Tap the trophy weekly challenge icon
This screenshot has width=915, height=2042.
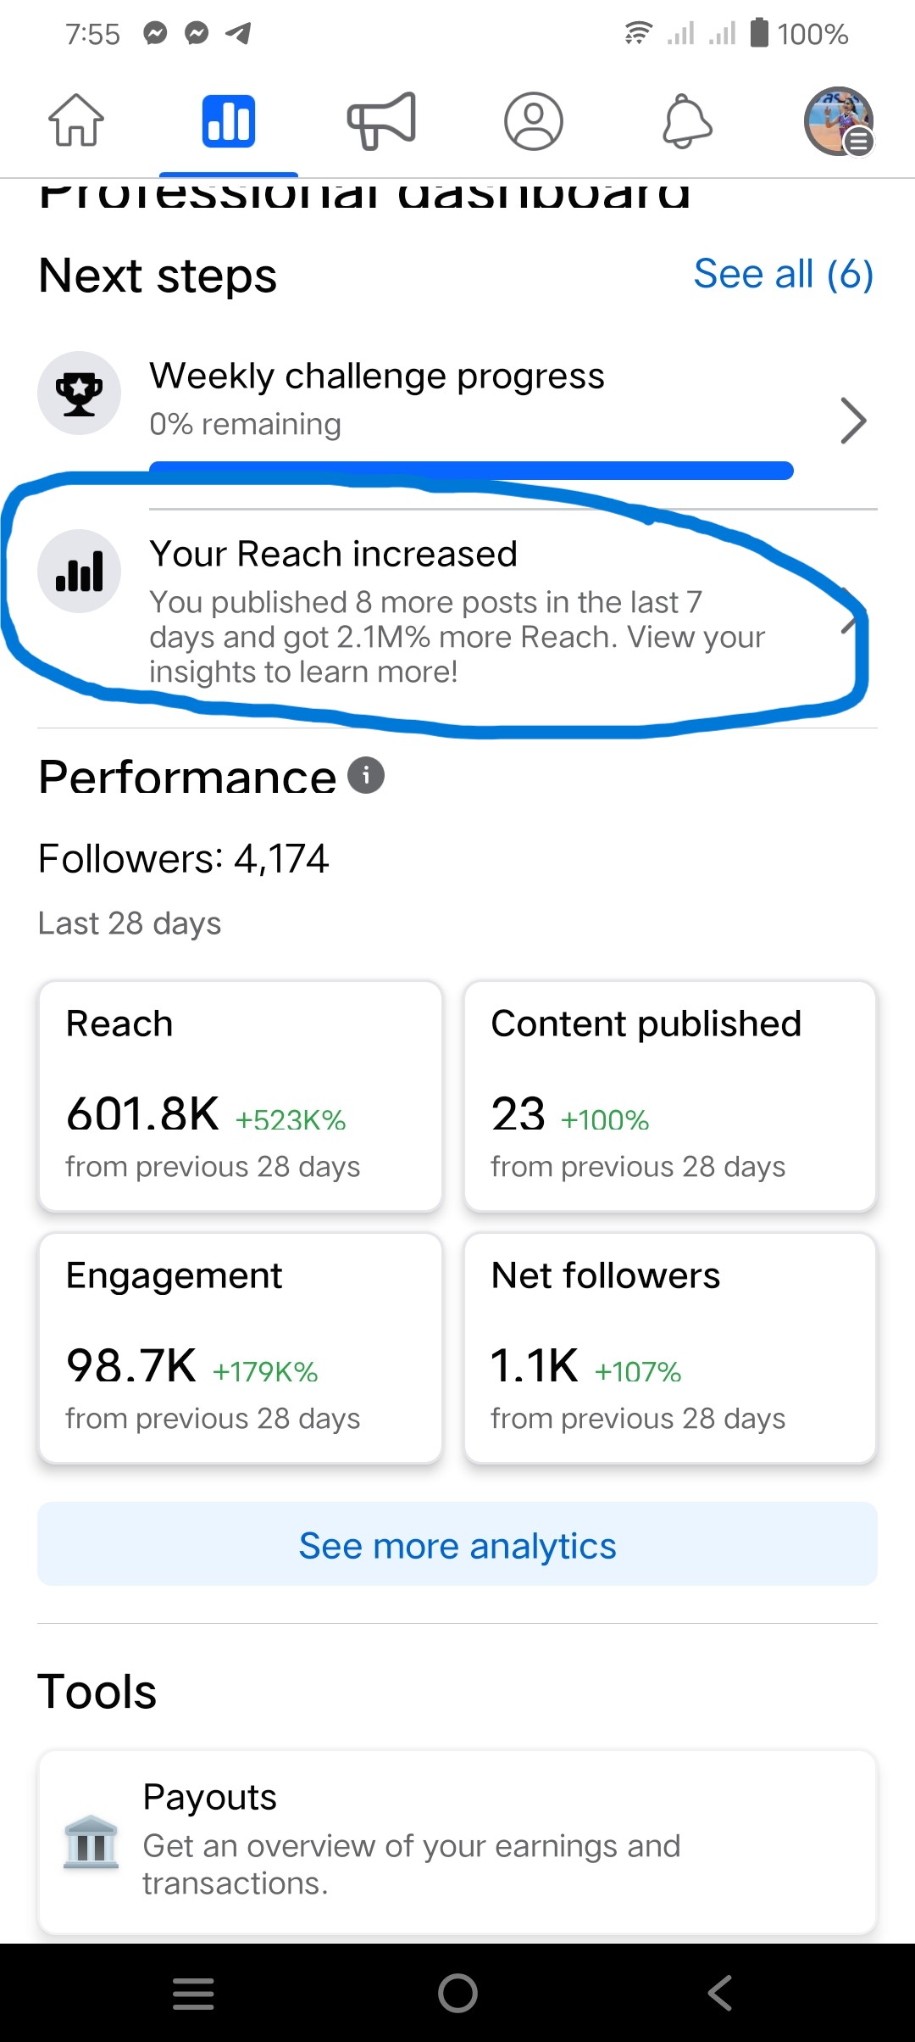[79, 393]
